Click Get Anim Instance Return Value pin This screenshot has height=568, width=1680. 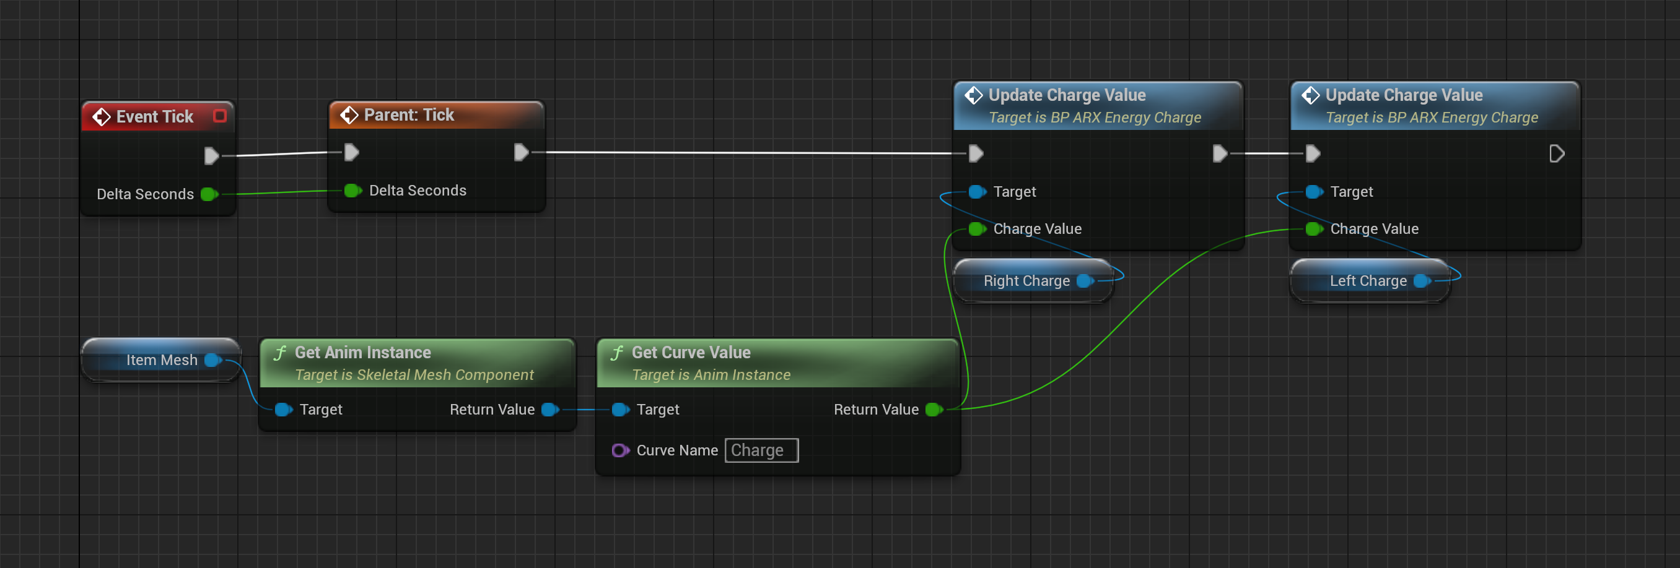point(551,410)
